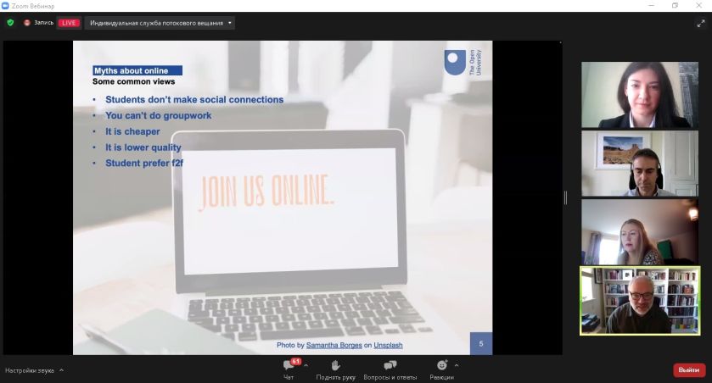Image resolution: width=712 pixels, height=383 pixels.
Task: Minimize the Zoom webinar window
Action: (652, 5)
